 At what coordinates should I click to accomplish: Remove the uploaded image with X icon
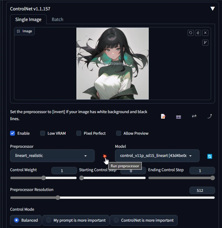click(205, 33)
